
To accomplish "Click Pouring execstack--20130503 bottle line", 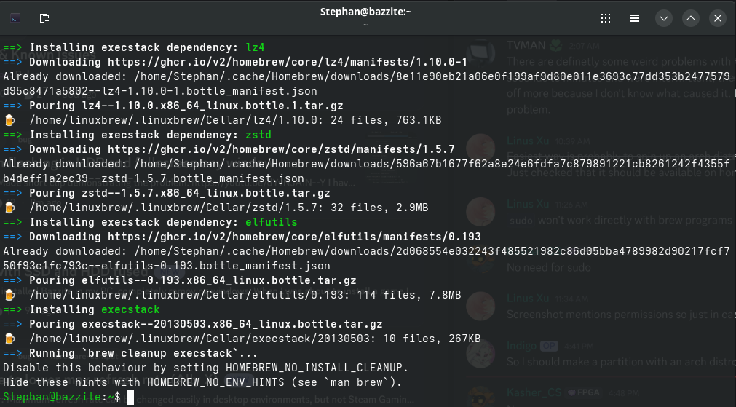I will 193,324.
